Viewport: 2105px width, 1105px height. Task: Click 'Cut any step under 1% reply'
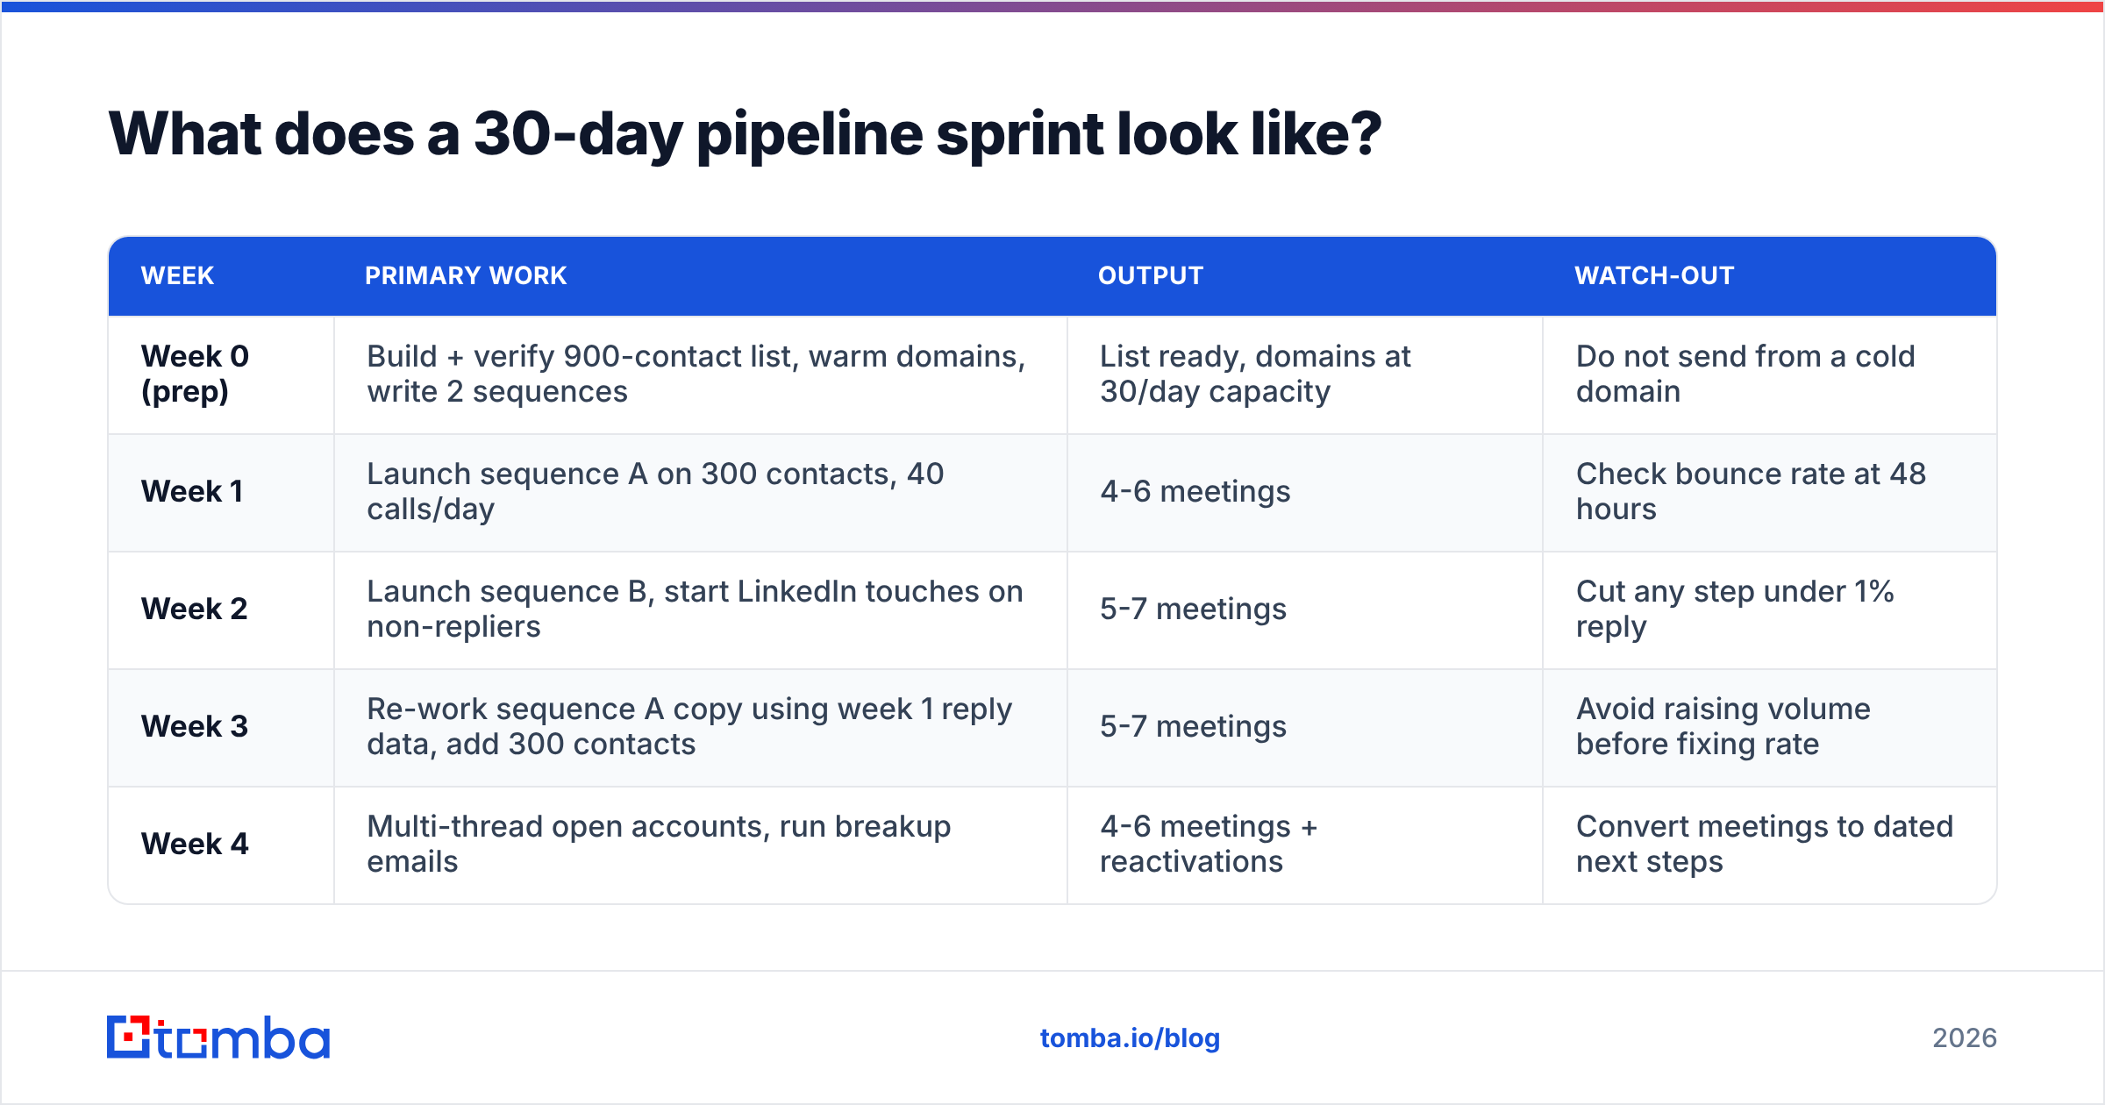pyautogui.click(x=1735, y=609)
